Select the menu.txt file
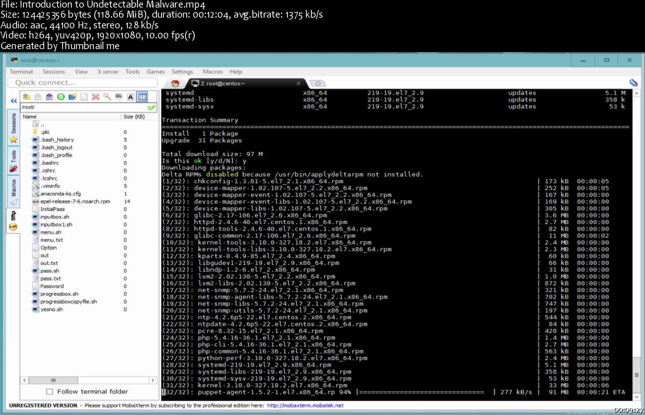This screenshot has height=415, width=645. pyautogui.click(x=48, y=240)
